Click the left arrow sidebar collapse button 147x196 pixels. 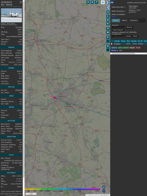coord(108,8)
